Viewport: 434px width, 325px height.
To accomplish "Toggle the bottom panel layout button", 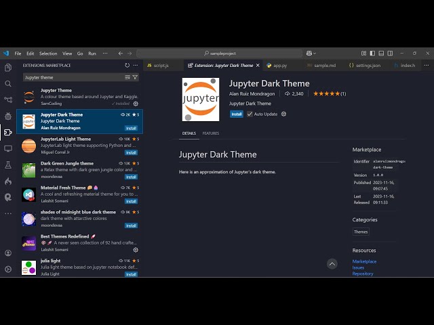I will coord(382,53).
